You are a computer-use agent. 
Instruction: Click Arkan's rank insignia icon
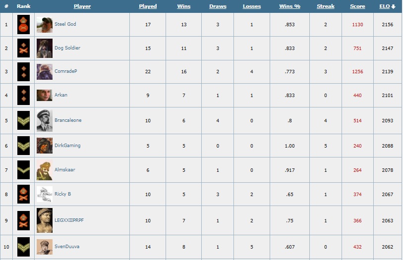tap(23, 95)
